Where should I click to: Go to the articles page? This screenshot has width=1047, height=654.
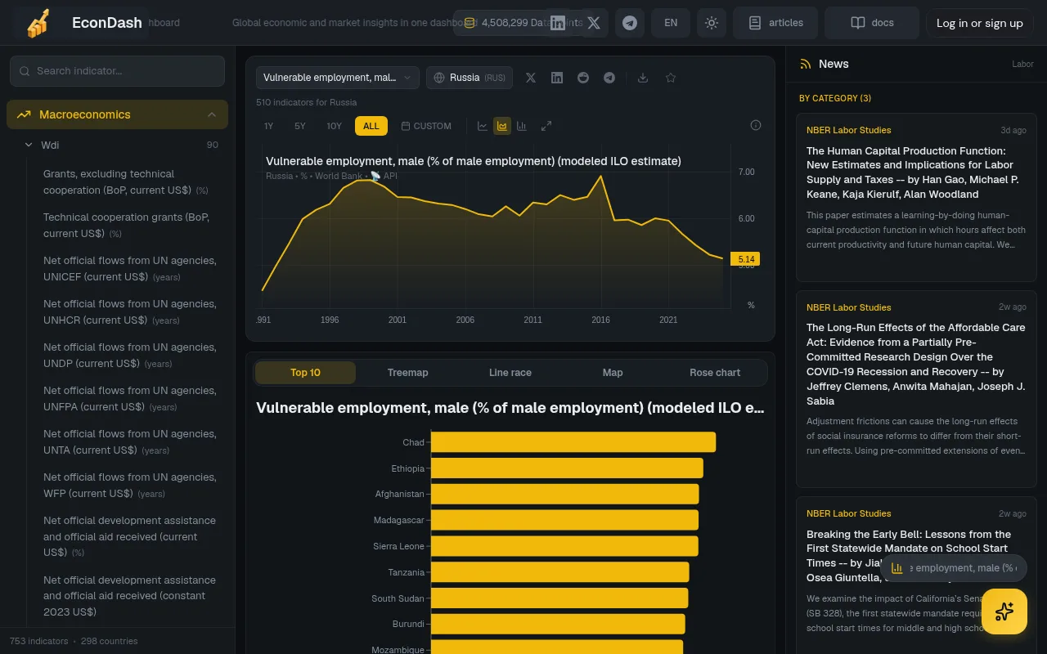[x=775, y=23]
